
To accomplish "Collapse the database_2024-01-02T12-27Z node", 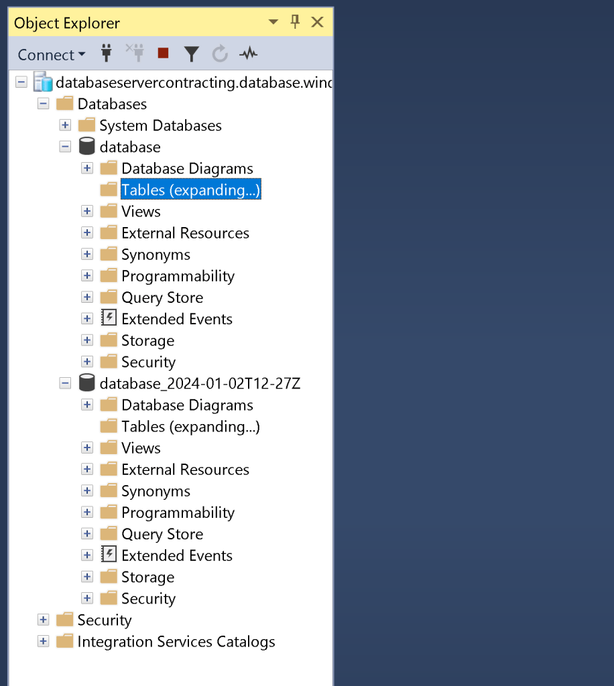I will 65,383.
